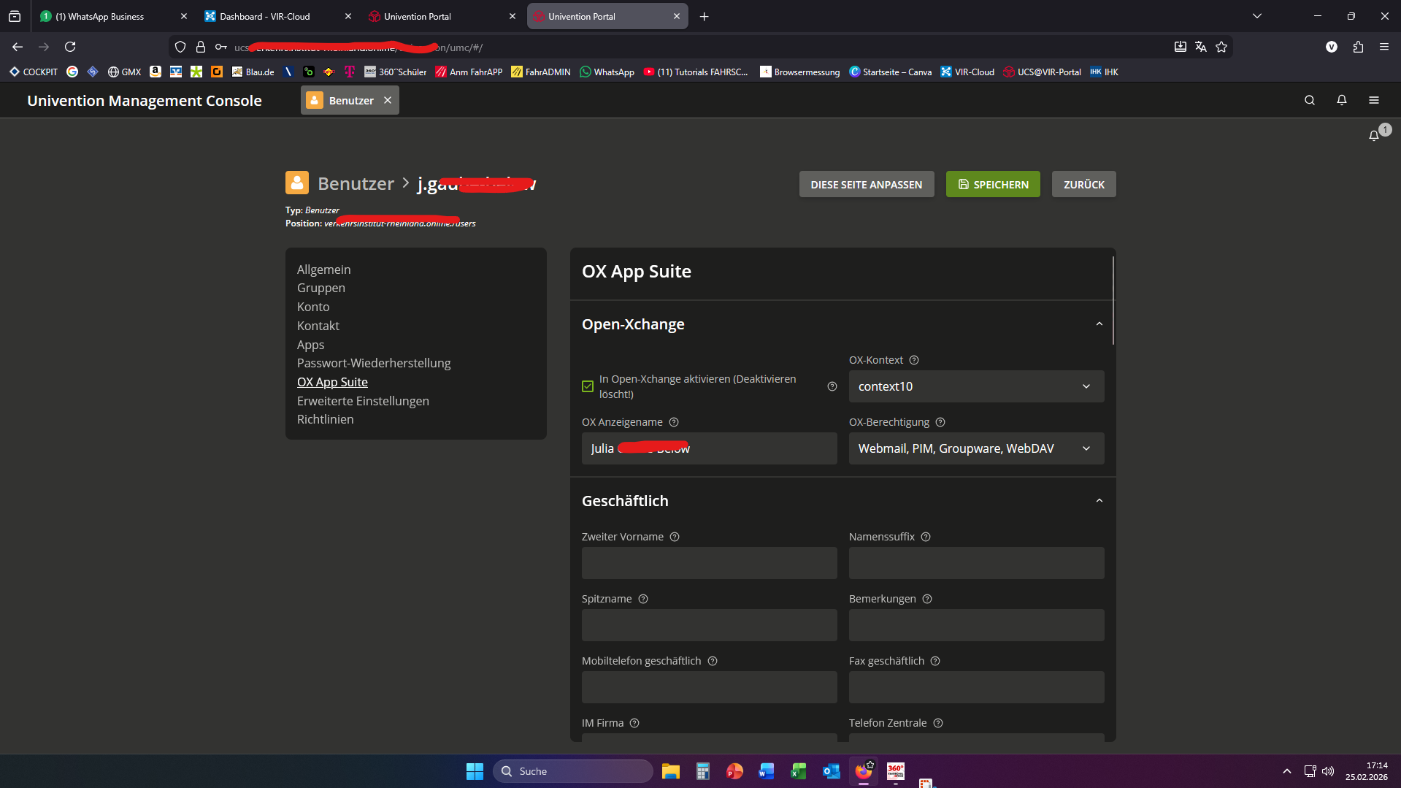Screen dimensions: 1401x788
Task: Toggle In Open-Xchange aktivieren checkbox
Action: tap(588, 386)
